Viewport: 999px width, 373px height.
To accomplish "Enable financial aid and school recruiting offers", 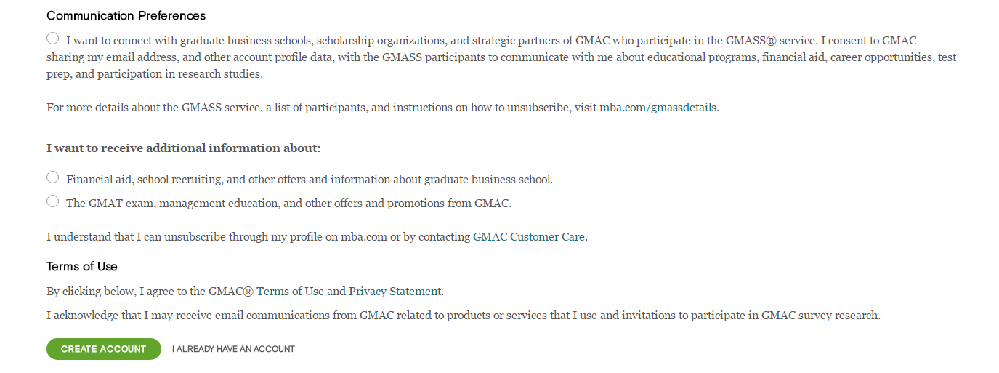I will coord(52,177).
